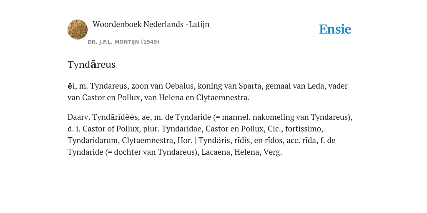Click the abbreviation Cic. in the text
Viewport: 427px width, 213px height.
point(275,129)
